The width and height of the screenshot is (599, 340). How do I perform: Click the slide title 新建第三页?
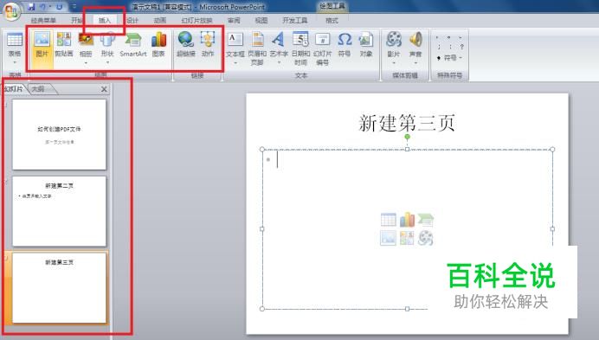pyautogui.click(x=407, y=123)
